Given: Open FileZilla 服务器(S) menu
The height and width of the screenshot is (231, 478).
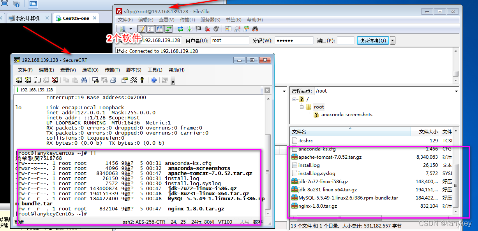Looking at the screenshot, I should point(210,19).
